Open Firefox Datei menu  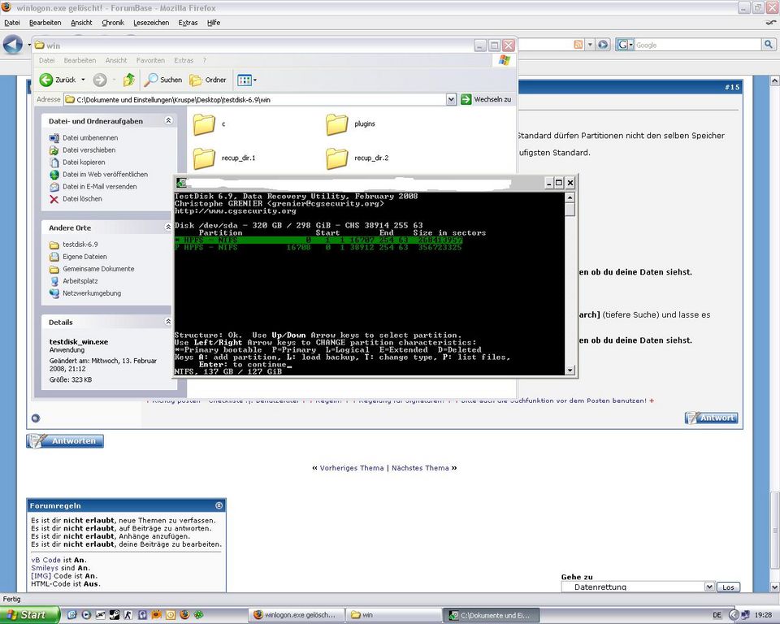(12, 23)
